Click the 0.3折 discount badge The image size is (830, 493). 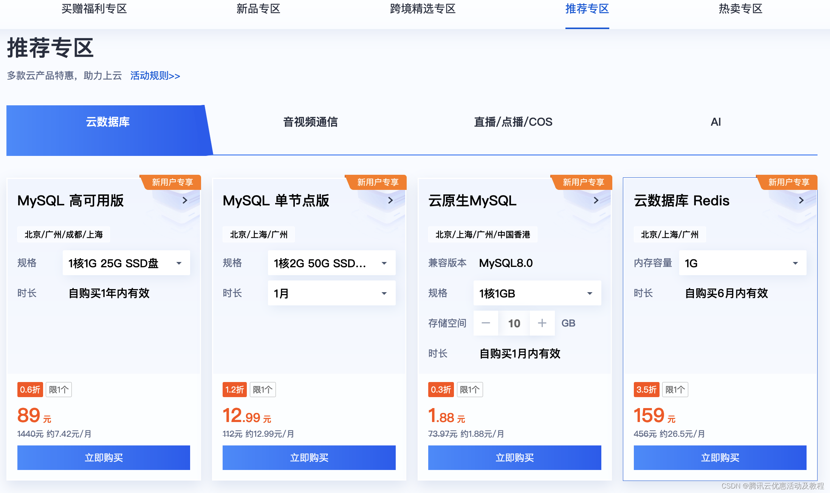pos(441,390)
